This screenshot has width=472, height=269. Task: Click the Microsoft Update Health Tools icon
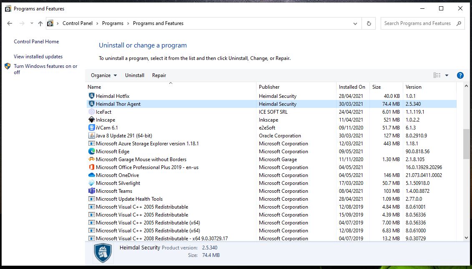pyautogui.click(x=91, y=199)
